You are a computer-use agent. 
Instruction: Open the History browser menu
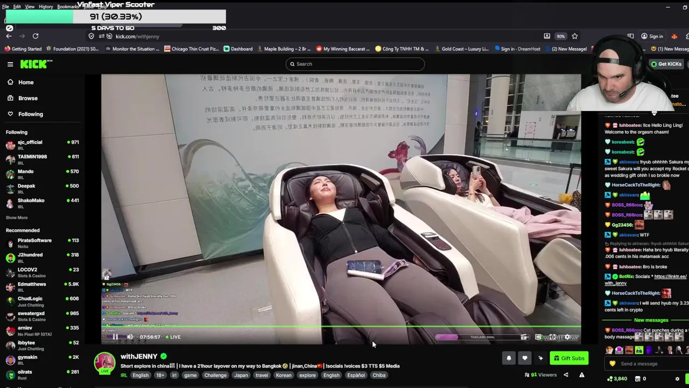(x=45, y=6)
